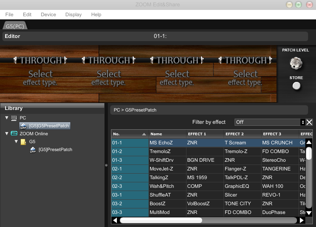Open the File menu
316x227 pixels.
point(9,15)
